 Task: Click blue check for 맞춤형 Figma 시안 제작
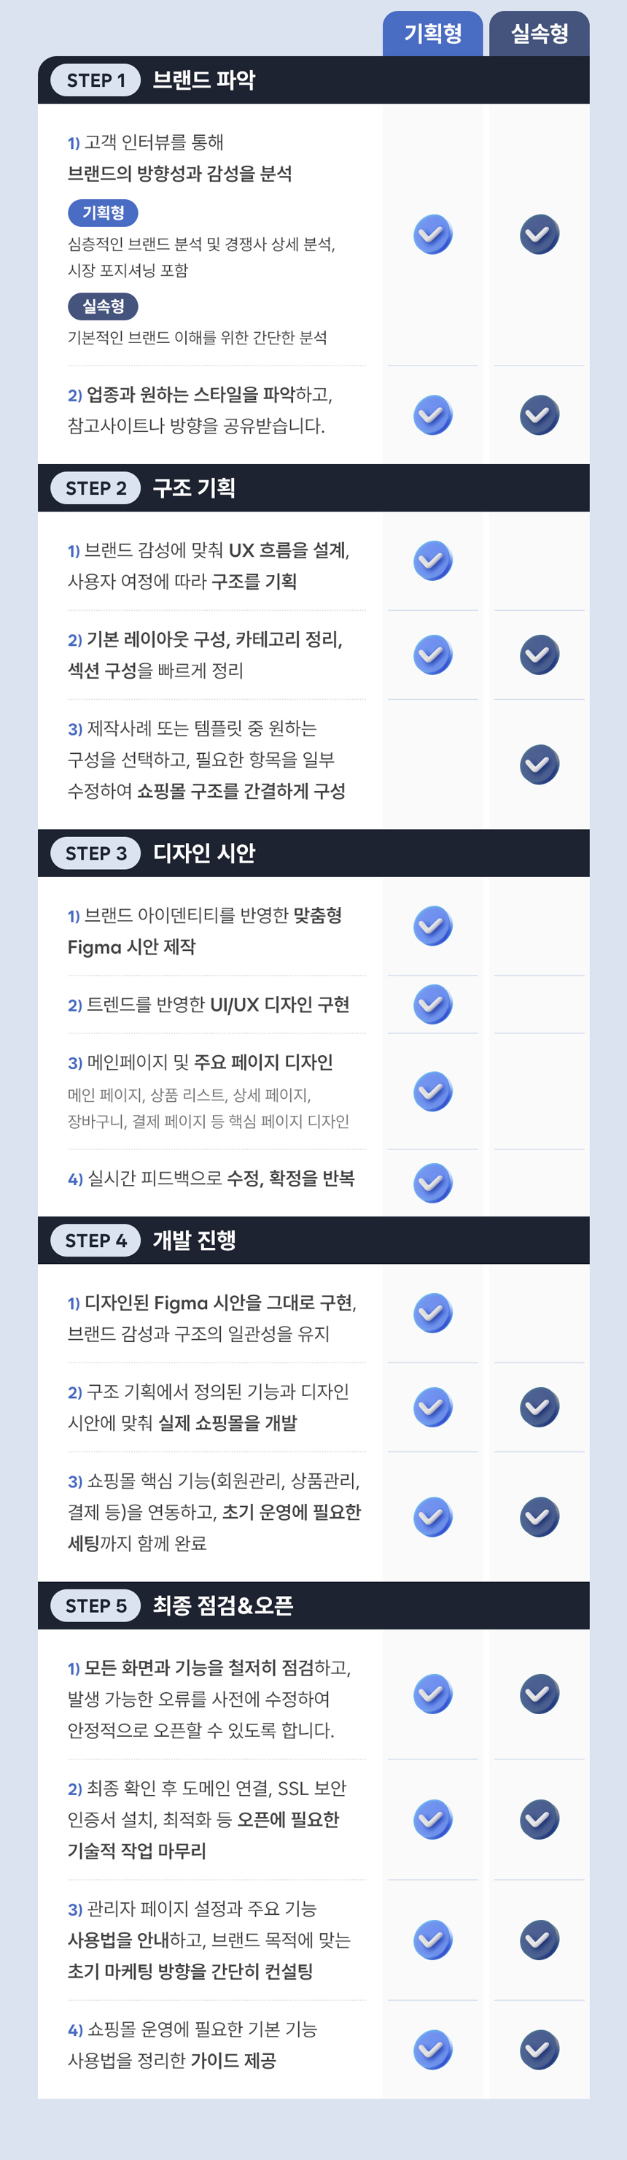coord(432,926)
